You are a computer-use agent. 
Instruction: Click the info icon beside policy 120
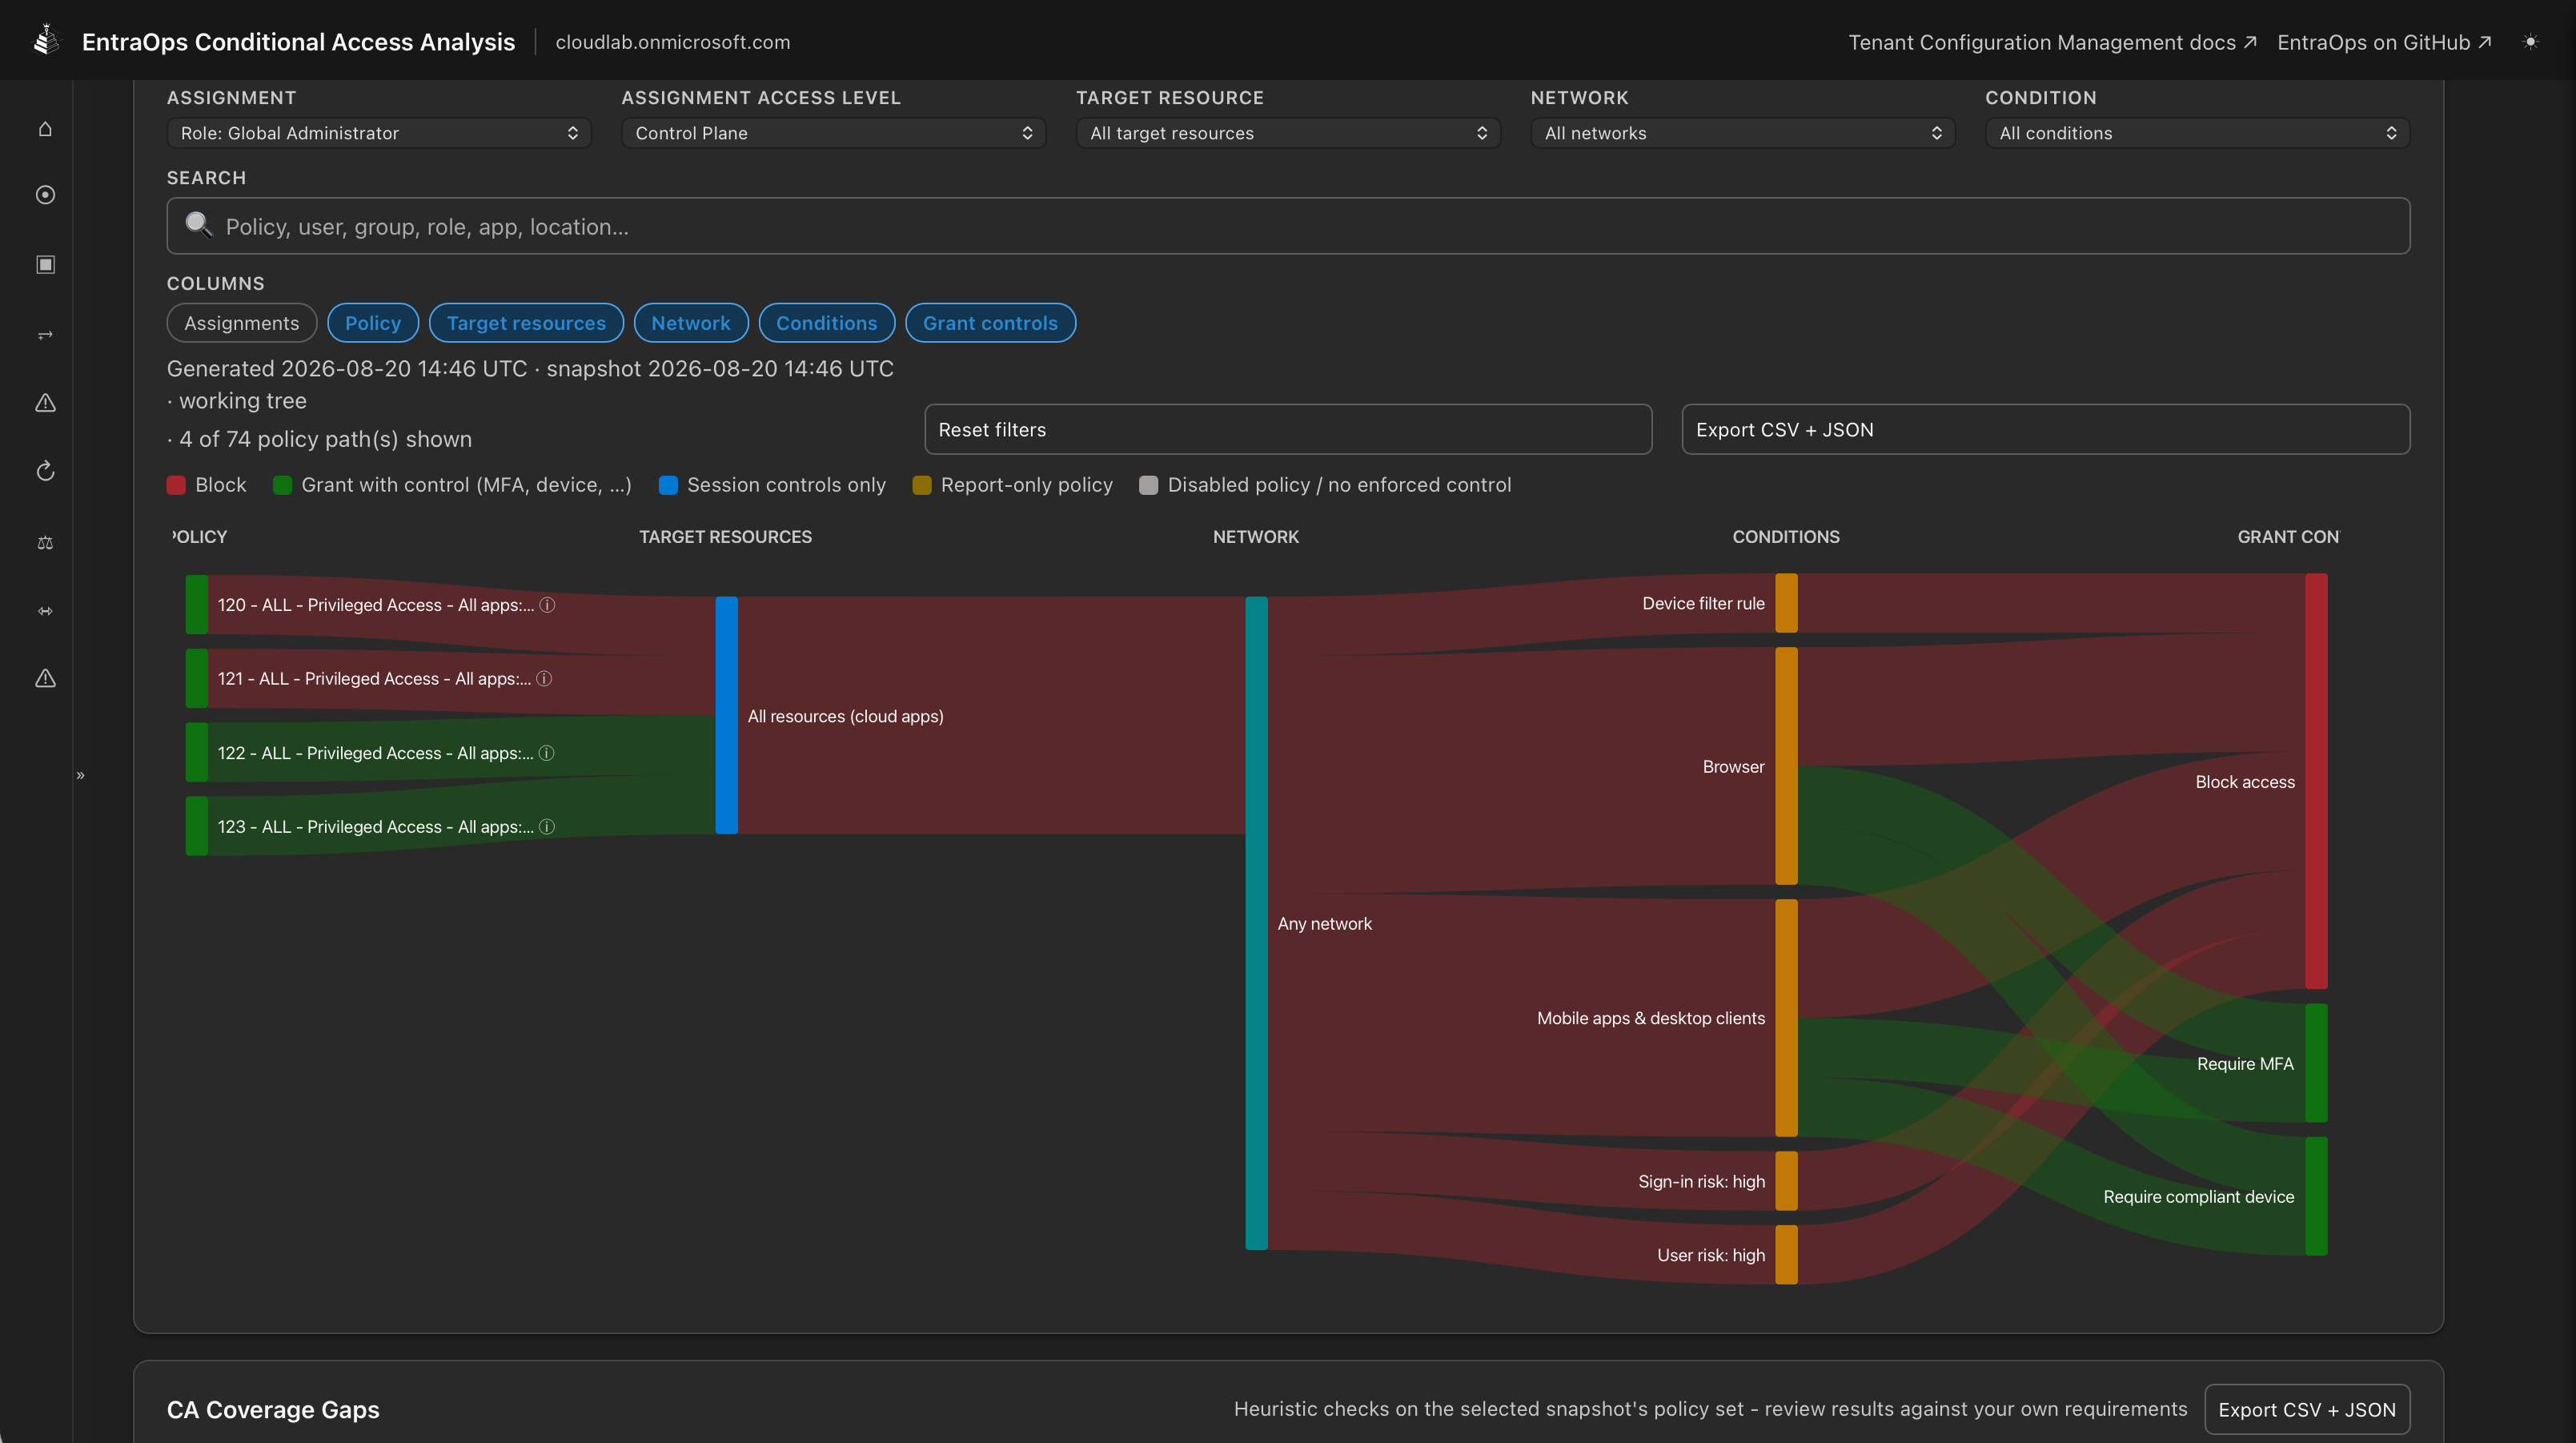pyautogui.click(x=547, y=605)
